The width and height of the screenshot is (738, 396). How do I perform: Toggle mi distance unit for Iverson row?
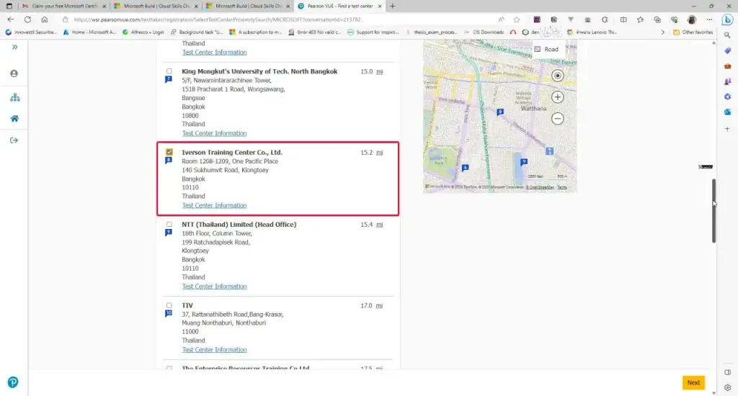click(379, 153)
